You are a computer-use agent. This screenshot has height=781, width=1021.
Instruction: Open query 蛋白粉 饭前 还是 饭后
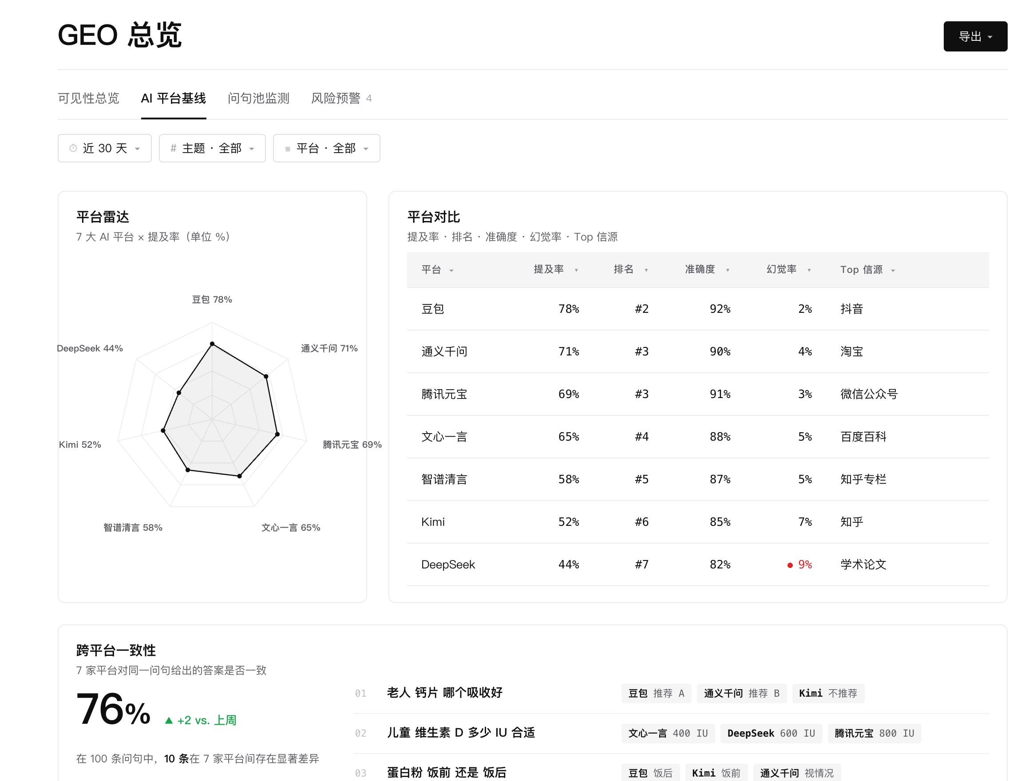pyautogui.click(x=446, y=773)
